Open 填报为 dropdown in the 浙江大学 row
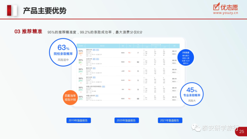 coord(175,82)
